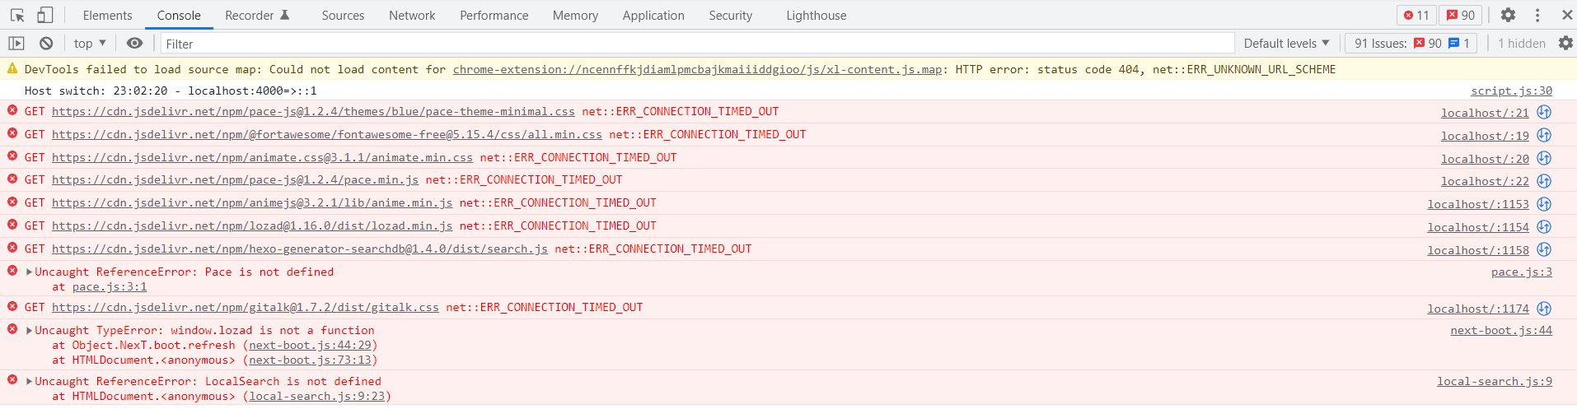Open DevTools settings gear in the tab bar
The height and width of the screenshot is (409, 1577).
click(x=1508, y=15)
